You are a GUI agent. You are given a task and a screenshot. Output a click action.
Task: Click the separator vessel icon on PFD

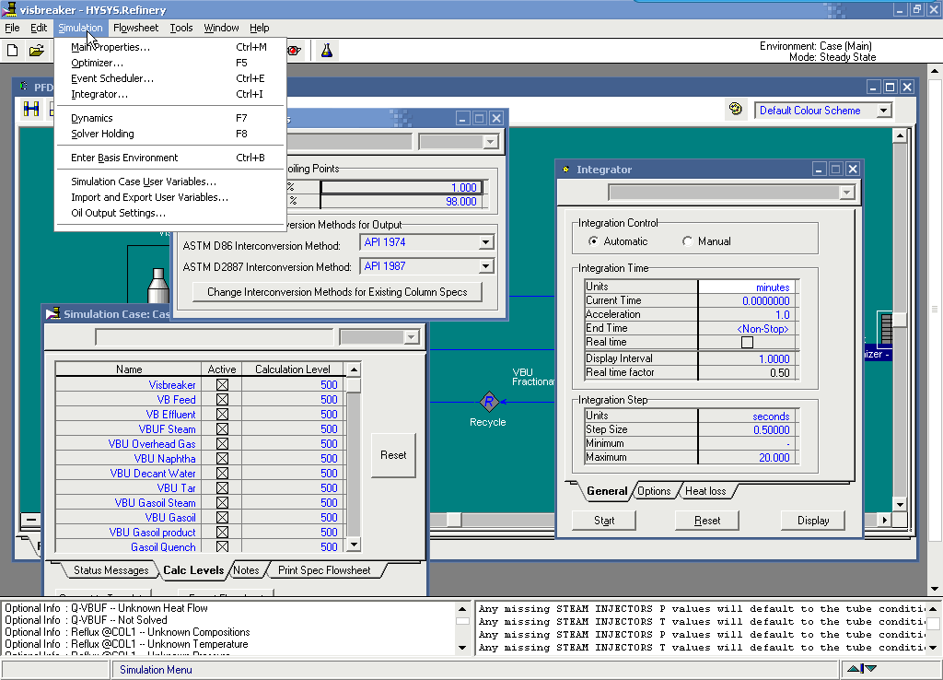point(158,286)
